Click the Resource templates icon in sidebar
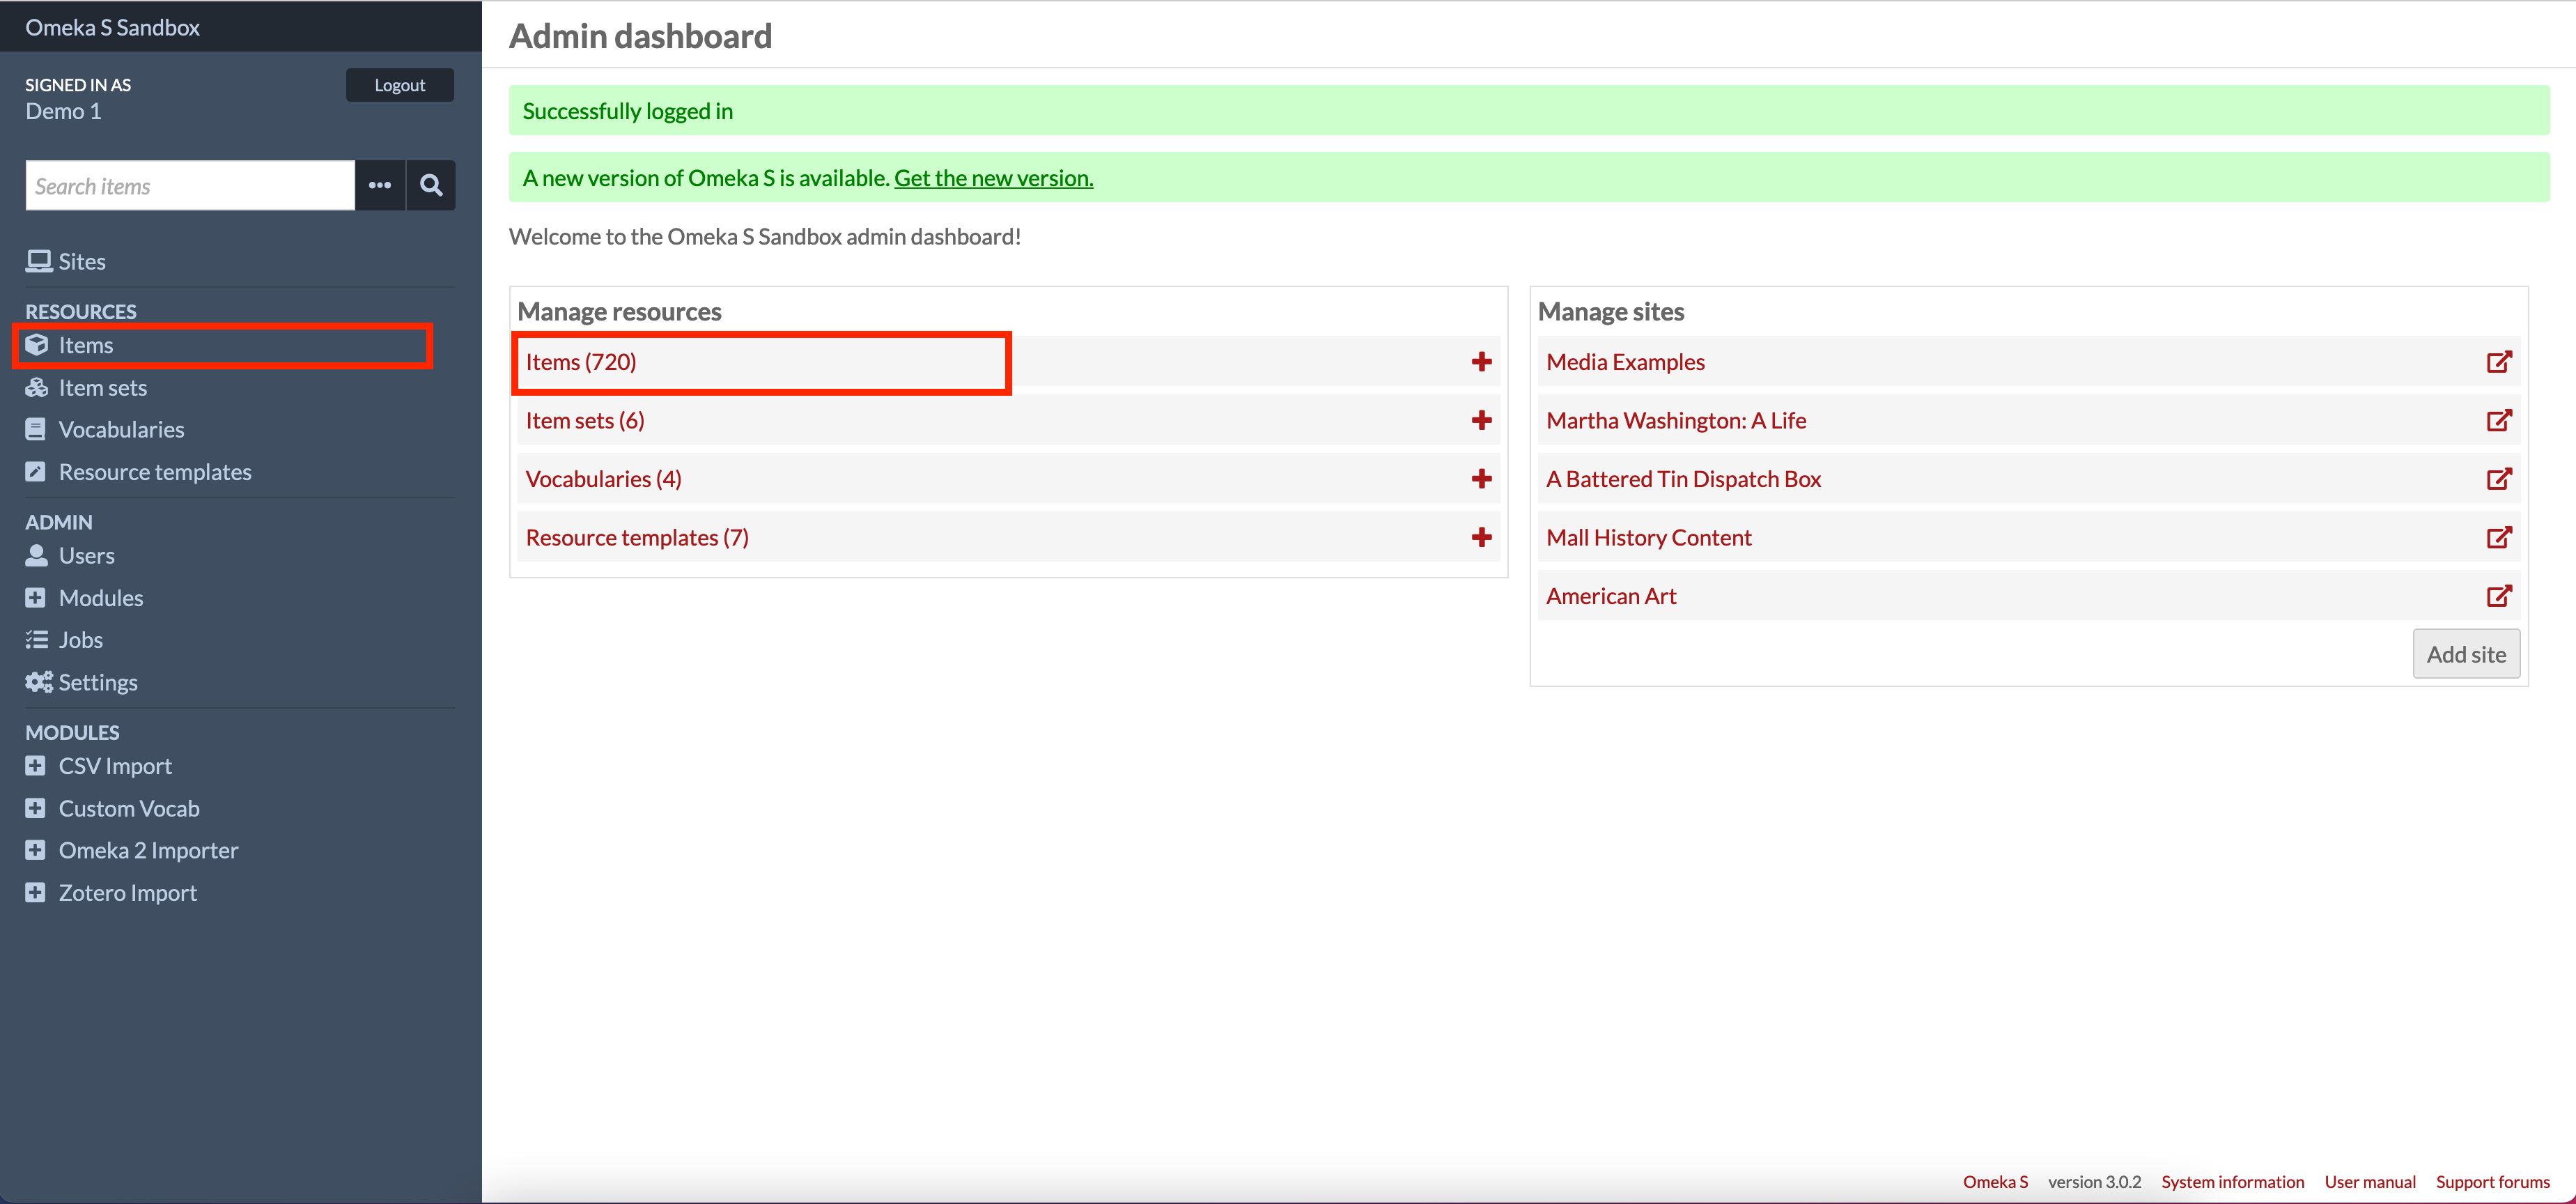The height and width of the screenshot is (1204, 2576). pos(36,472)
